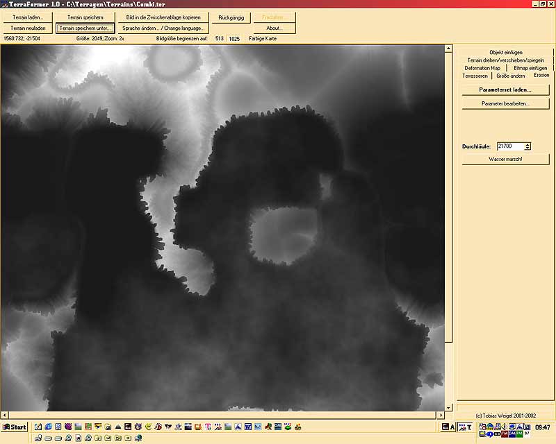Click Parameterset laden... button
Viewport: 556px width, 444px height.
click(x=505, y=90)
